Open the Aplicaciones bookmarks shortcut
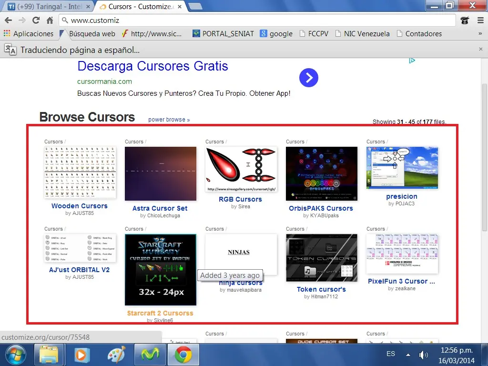Viewport: 488px width, 366px height. 28,34
